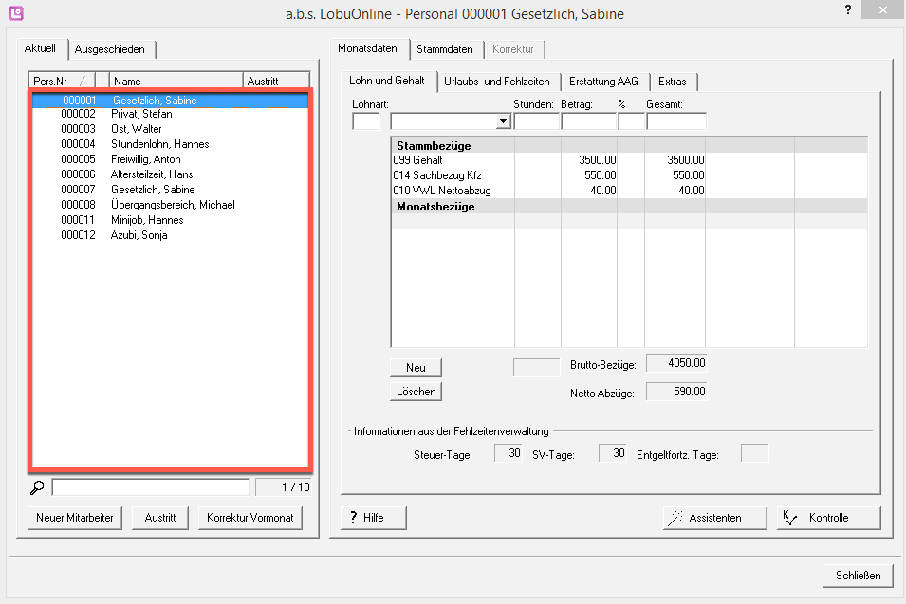Click the employee search input field

point(151,487)
